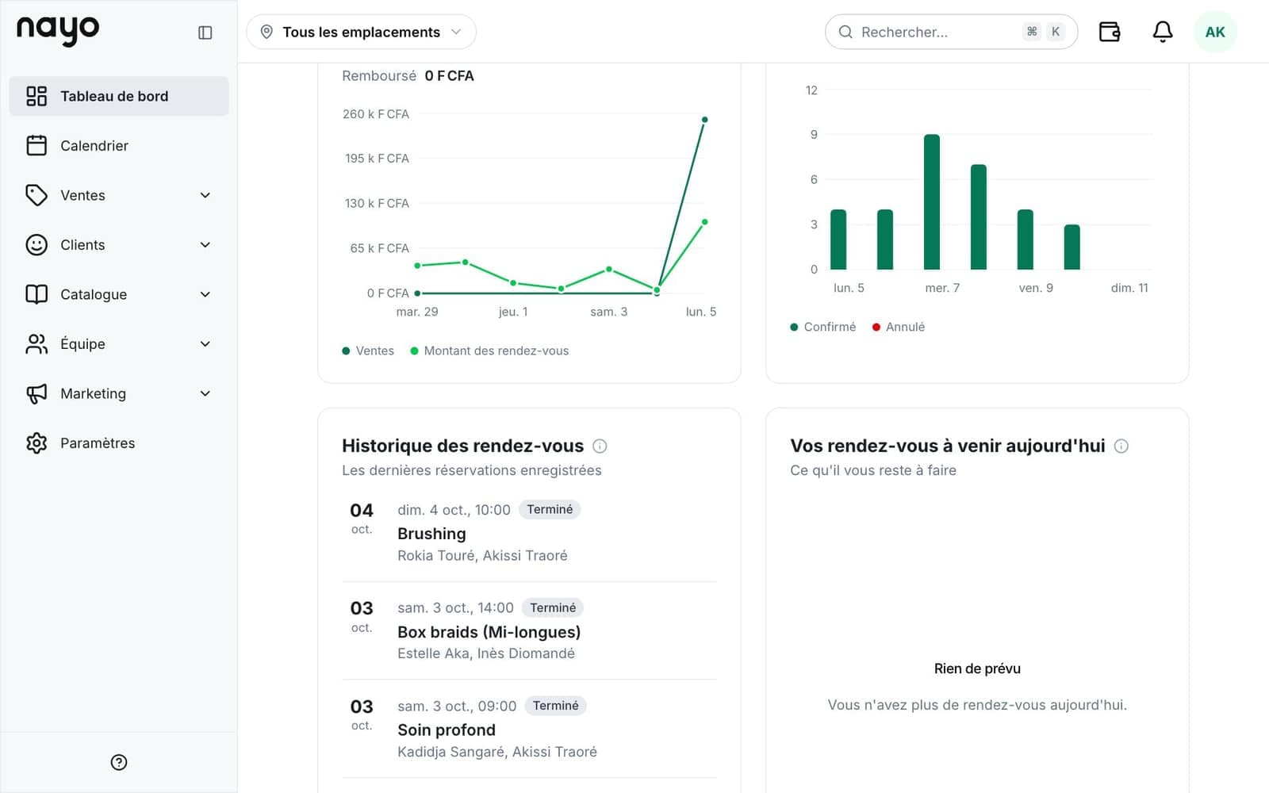The height and width of the screenshot is (793, 1269).
Task: Click the Catalogue book icon
Action: point(36,294)
